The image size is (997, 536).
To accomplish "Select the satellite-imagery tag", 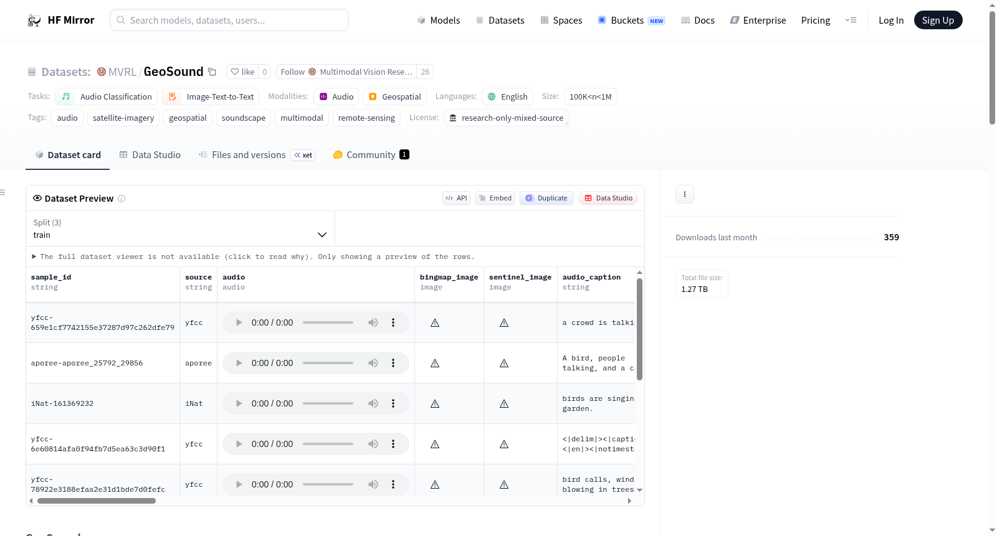I will (x=123, y=118).
